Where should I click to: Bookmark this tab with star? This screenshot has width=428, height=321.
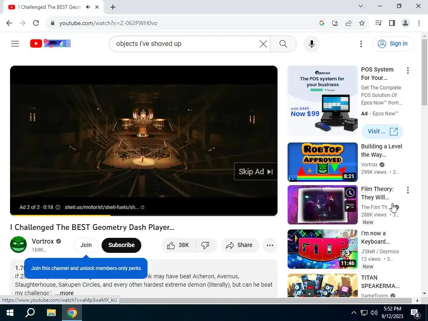tap(362, 23)
